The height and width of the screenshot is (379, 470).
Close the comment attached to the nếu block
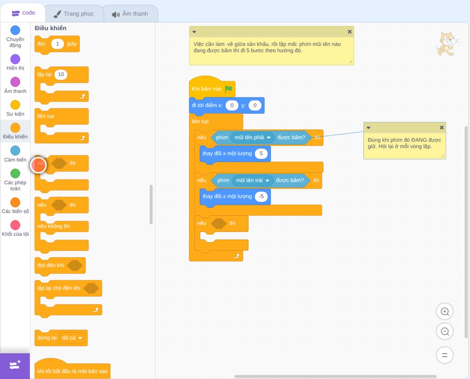coord(441,128)
